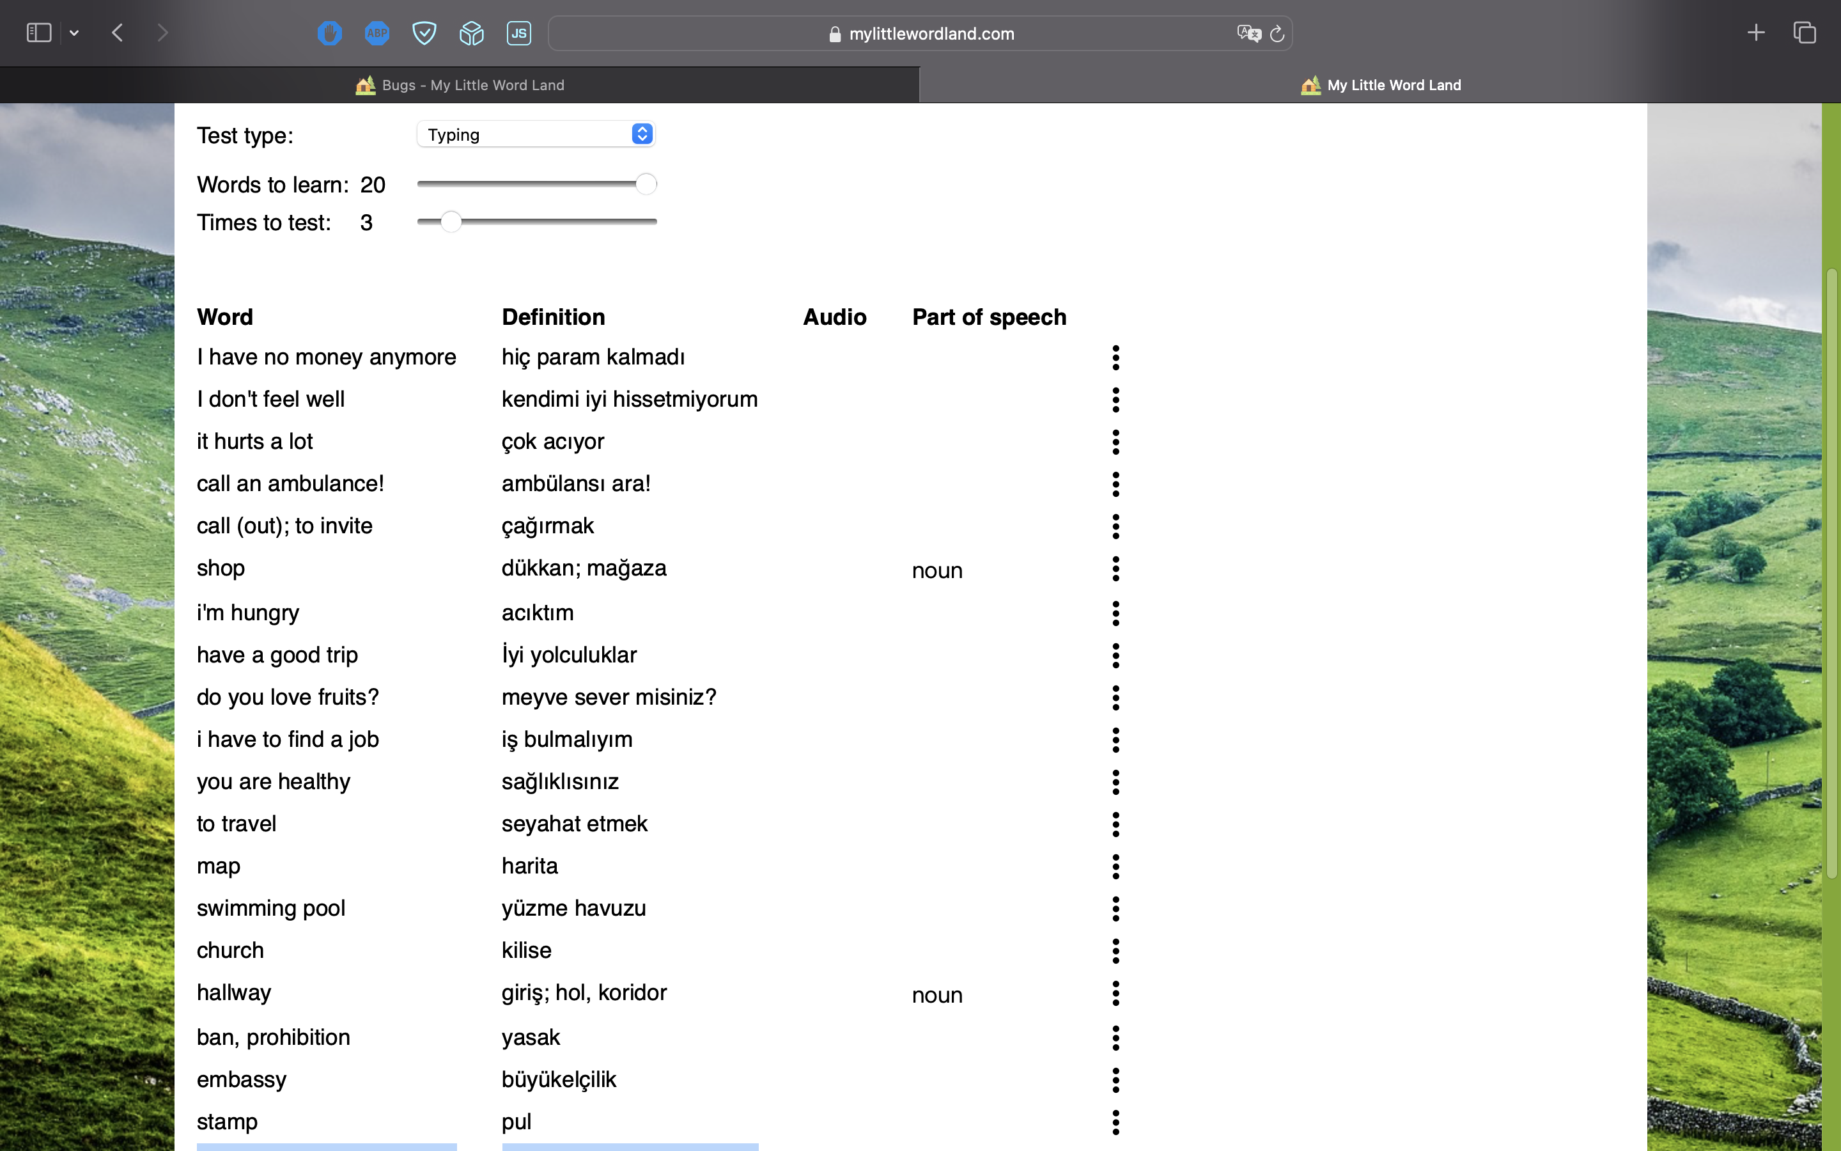Click the Times to test slider
1841x1151 pixels.
pos(536,223)
